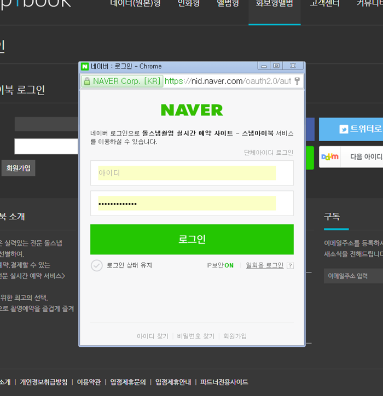Click 이메일주소 입력 field on background page

pyautogui.click(x=353, y=276)
